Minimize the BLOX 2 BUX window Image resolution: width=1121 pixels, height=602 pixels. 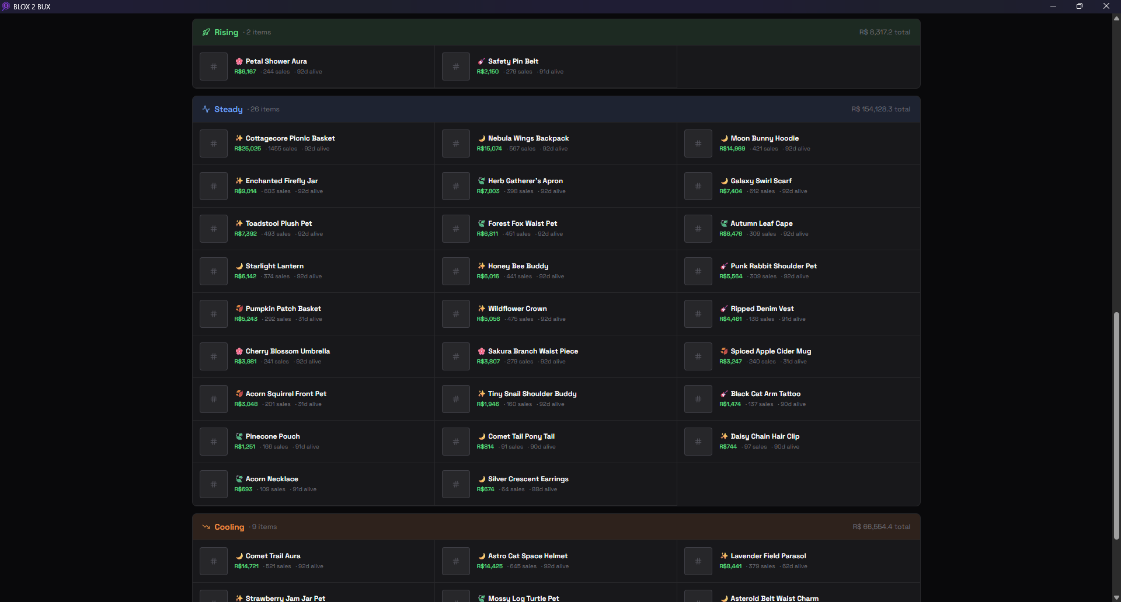pos(1053,6)
